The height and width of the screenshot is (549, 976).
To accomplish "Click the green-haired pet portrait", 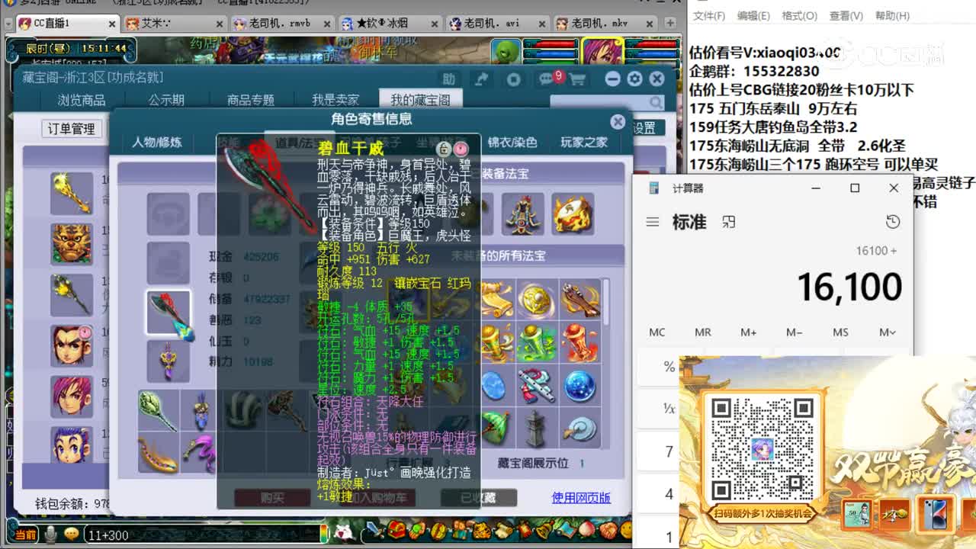I will 506,52.
